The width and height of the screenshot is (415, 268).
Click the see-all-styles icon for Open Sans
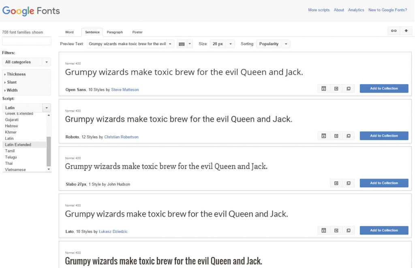(x=324, y=89)
